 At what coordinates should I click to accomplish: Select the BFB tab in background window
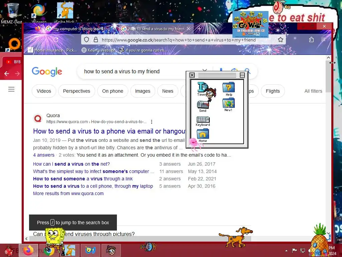click(13, 62)
